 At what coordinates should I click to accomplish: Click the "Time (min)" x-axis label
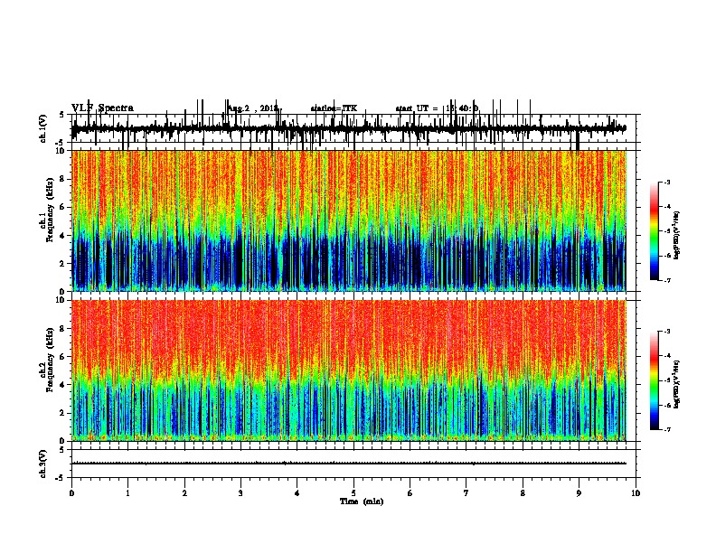coord(362,501)
